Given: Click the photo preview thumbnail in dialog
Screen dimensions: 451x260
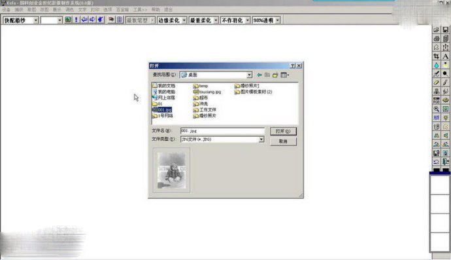Looking at the screenshot, I should pyautogui.click(x=171, y=170).
